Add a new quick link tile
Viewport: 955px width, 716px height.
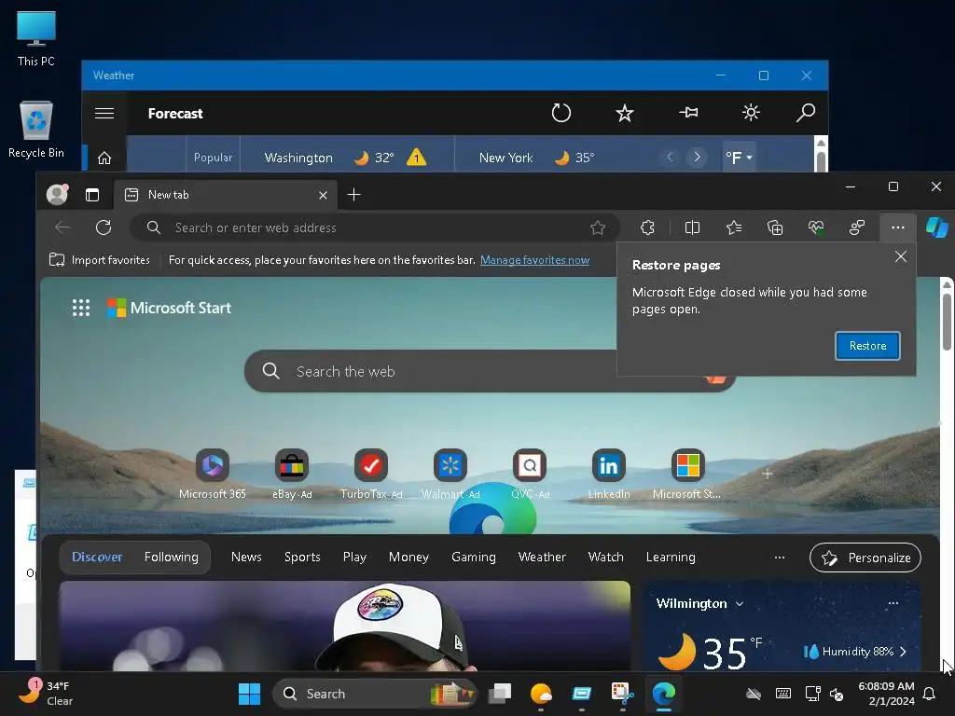768,474
